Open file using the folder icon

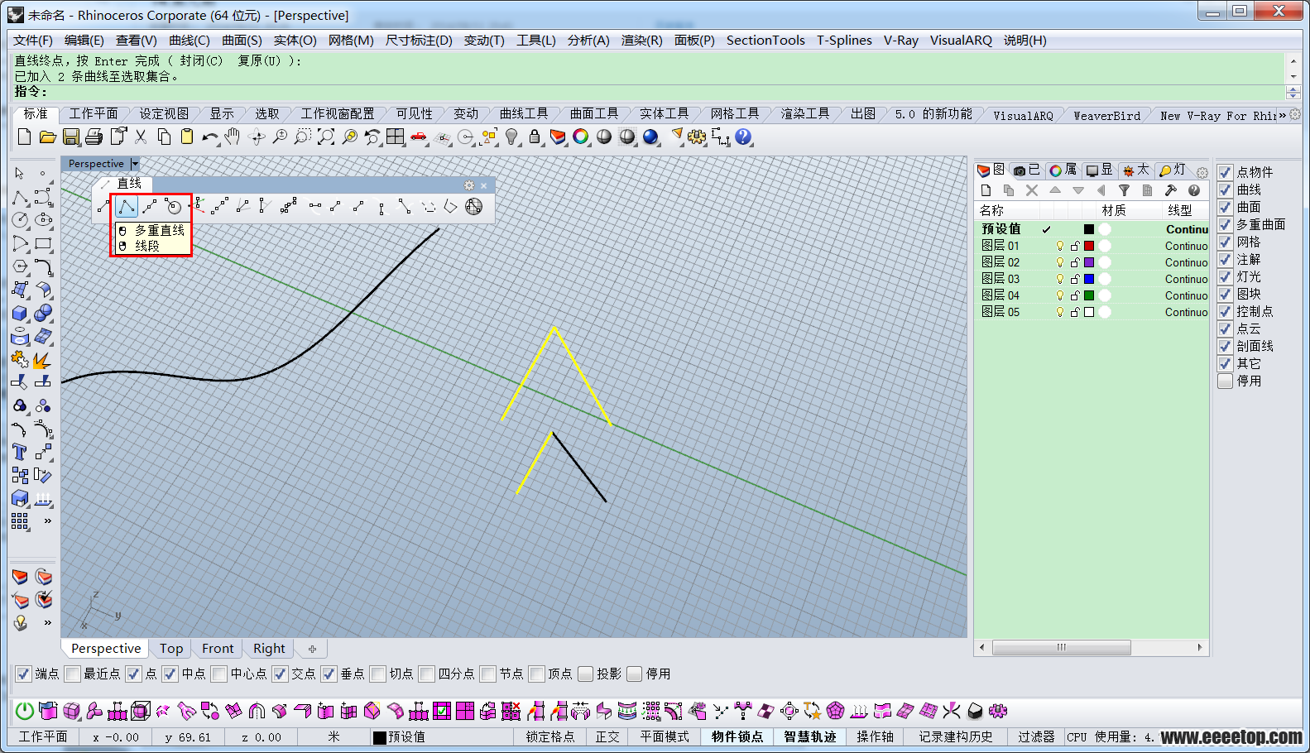pyautogui.click(x=48, y=137)
